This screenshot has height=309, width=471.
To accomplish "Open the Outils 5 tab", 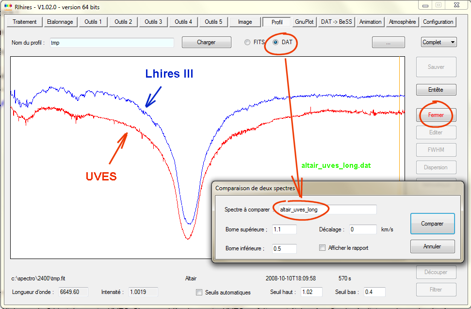I will point(213,22).
